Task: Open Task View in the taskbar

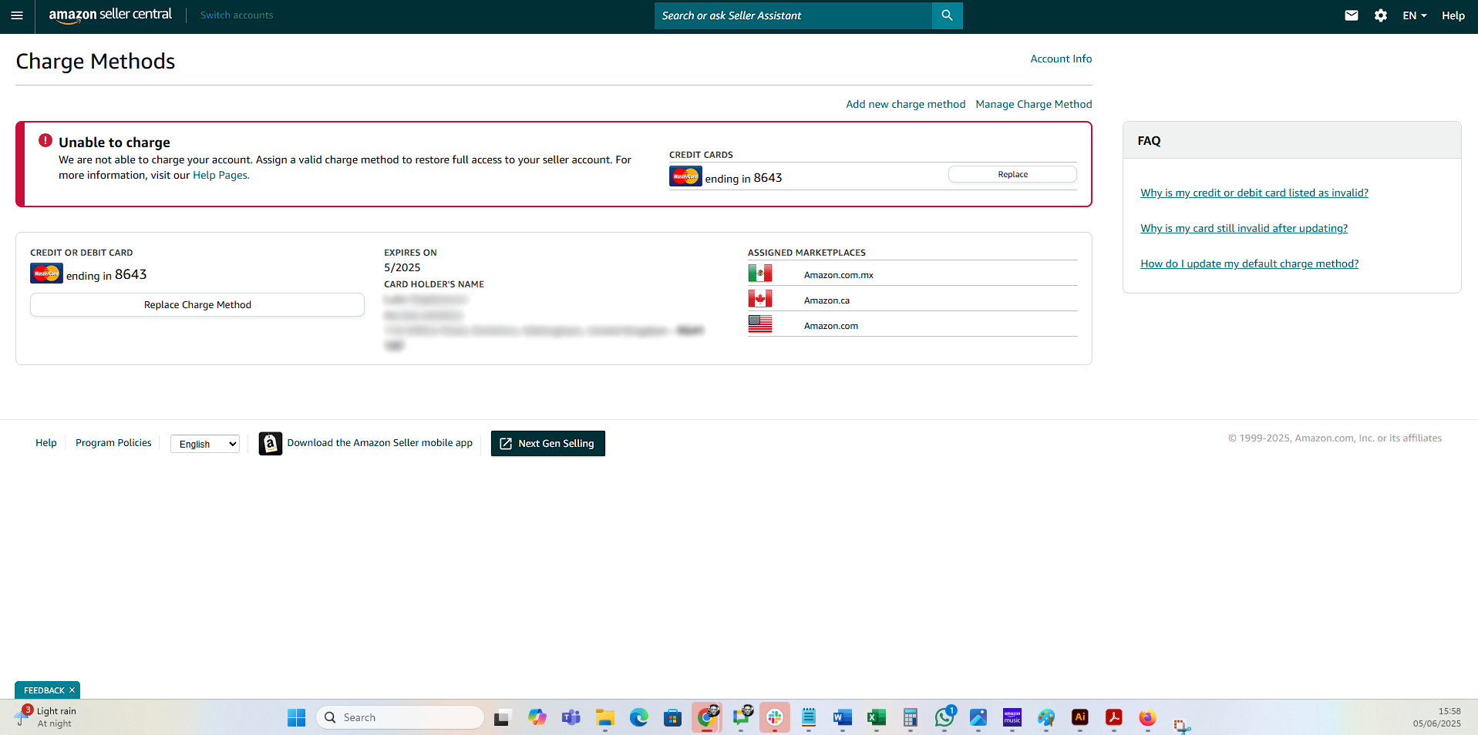Action: pos(503,718)
